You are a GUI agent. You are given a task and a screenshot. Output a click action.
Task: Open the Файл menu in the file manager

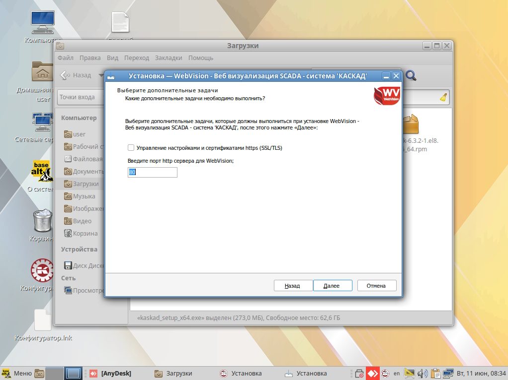(x=65, y=58)
